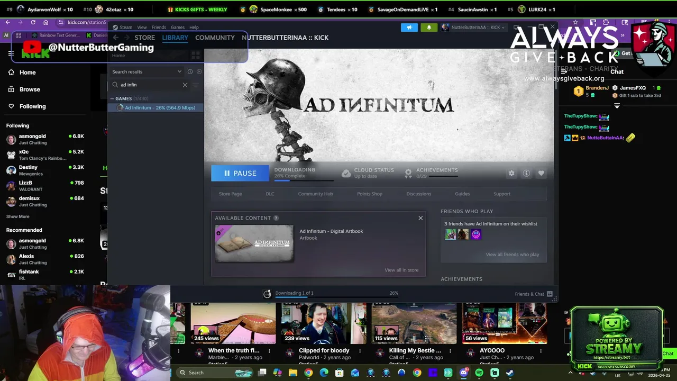
Task: Click the library search input field
Action: [149, 85]
